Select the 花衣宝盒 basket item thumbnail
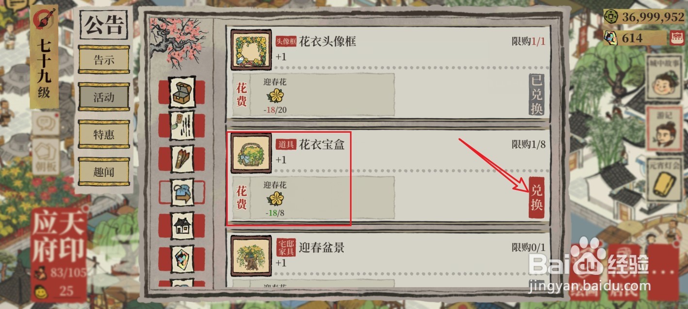The height and width of the screenshot is (309, 688). tap(252, 153)
